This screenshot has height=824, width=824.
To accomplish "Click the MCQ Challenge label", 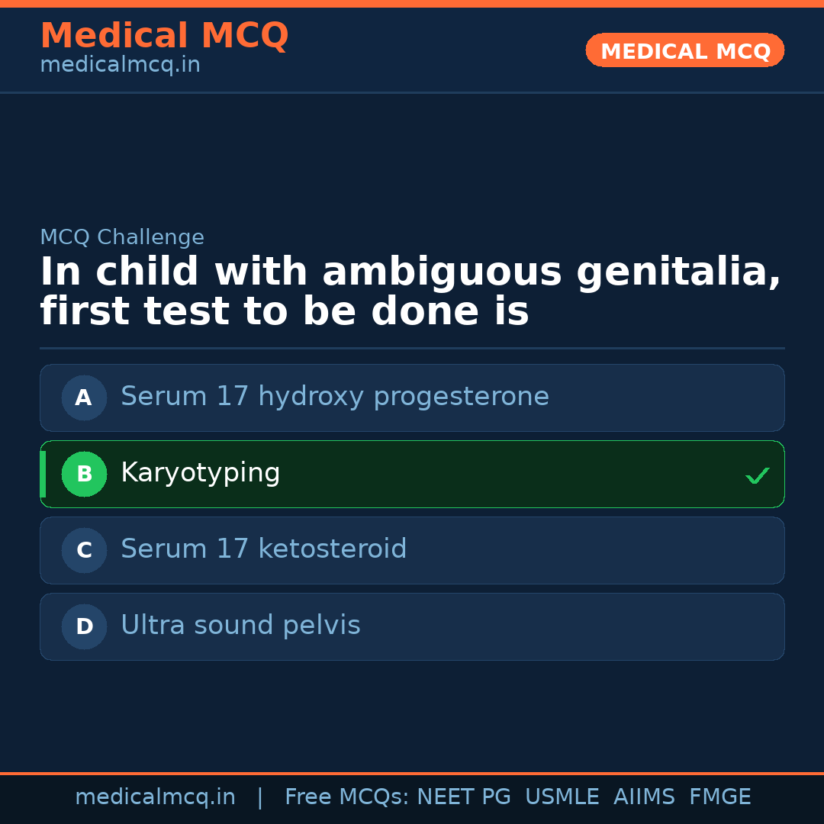I will point(122,237).
